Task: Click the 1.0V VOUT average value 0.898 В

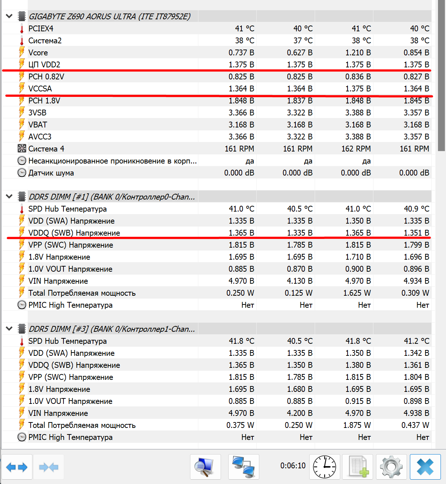Action: click(416, 401)
